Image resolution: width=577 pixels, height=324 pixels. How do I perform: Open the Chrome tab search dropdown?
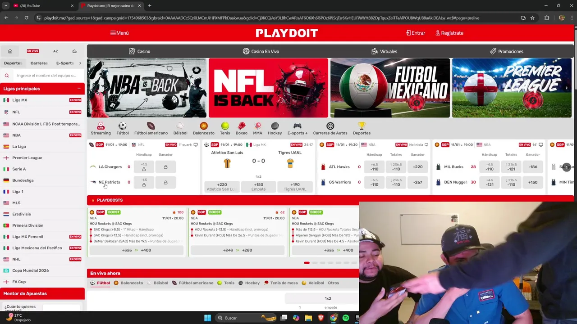coord(5,6)
